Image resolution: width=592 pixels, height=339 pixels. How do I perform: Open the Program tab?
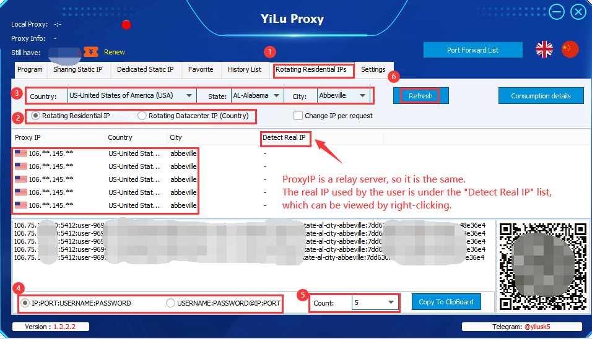coord(30,70)
